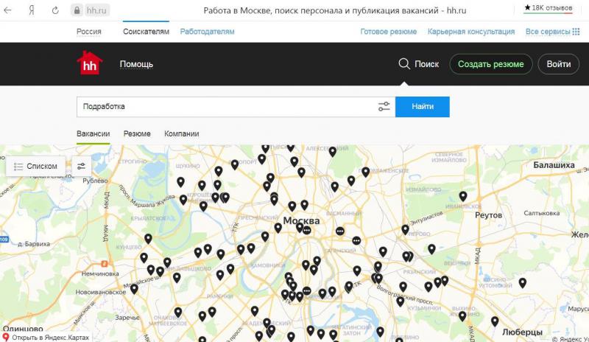Click the blue Найти button
This screenshot has width=589, height=342.
[422, 107]
